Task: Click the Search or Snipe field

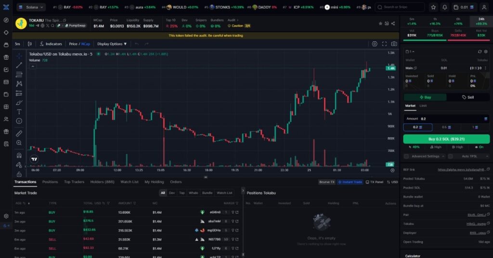Action: point(400,7)
